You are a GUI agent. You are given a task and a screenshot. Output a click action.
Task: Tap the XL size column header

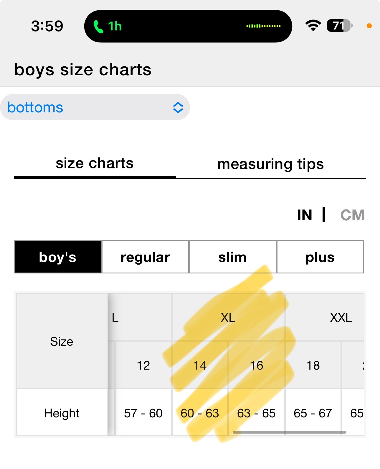(228, 317)
